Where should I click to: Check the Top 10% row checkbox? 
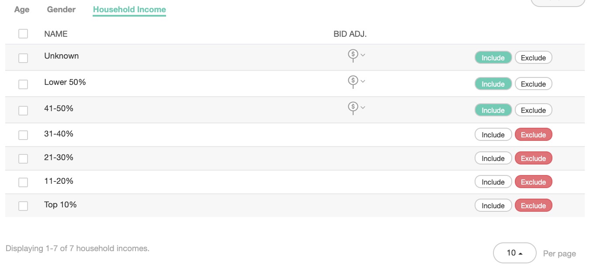click(23, 206)
